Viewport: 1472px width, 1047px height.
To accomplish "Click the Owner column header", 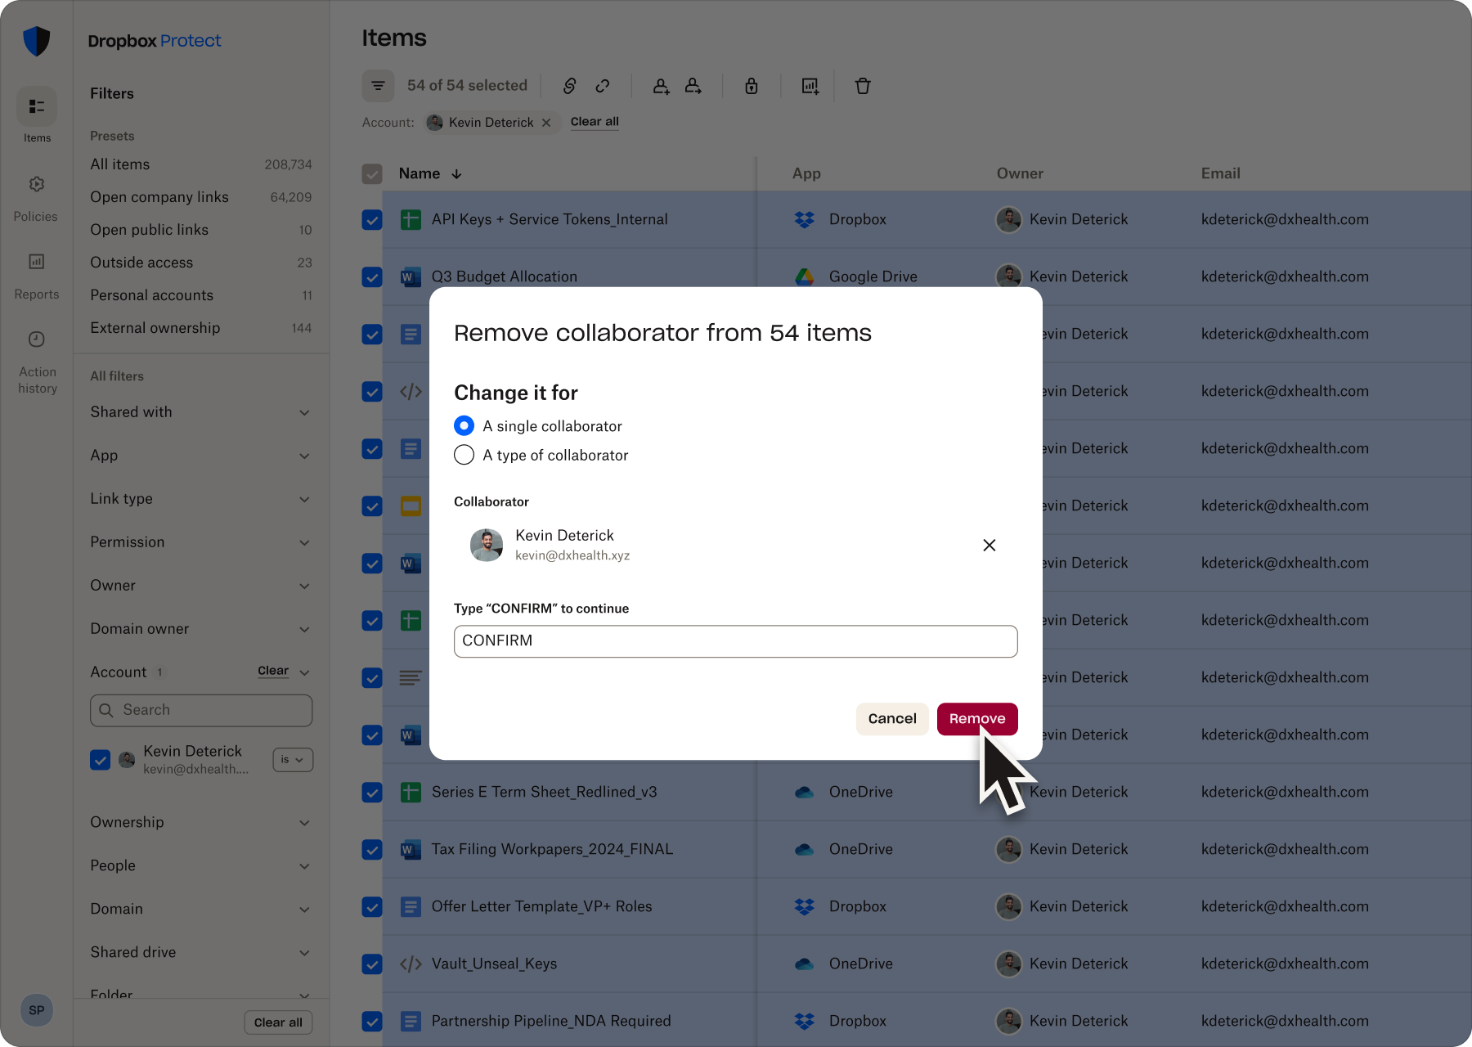I will 1020,173.
